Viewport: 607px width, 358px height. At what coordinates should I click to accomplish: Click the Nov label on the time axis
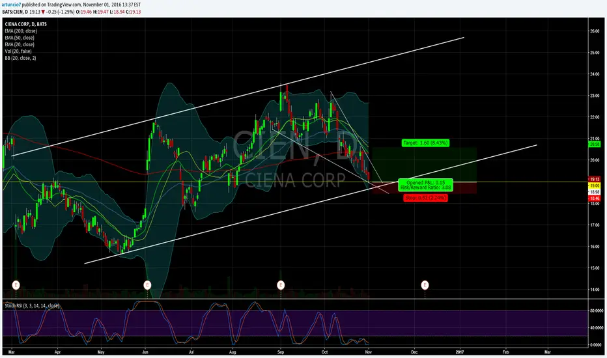pyautogui.click(x=369, y=352)
